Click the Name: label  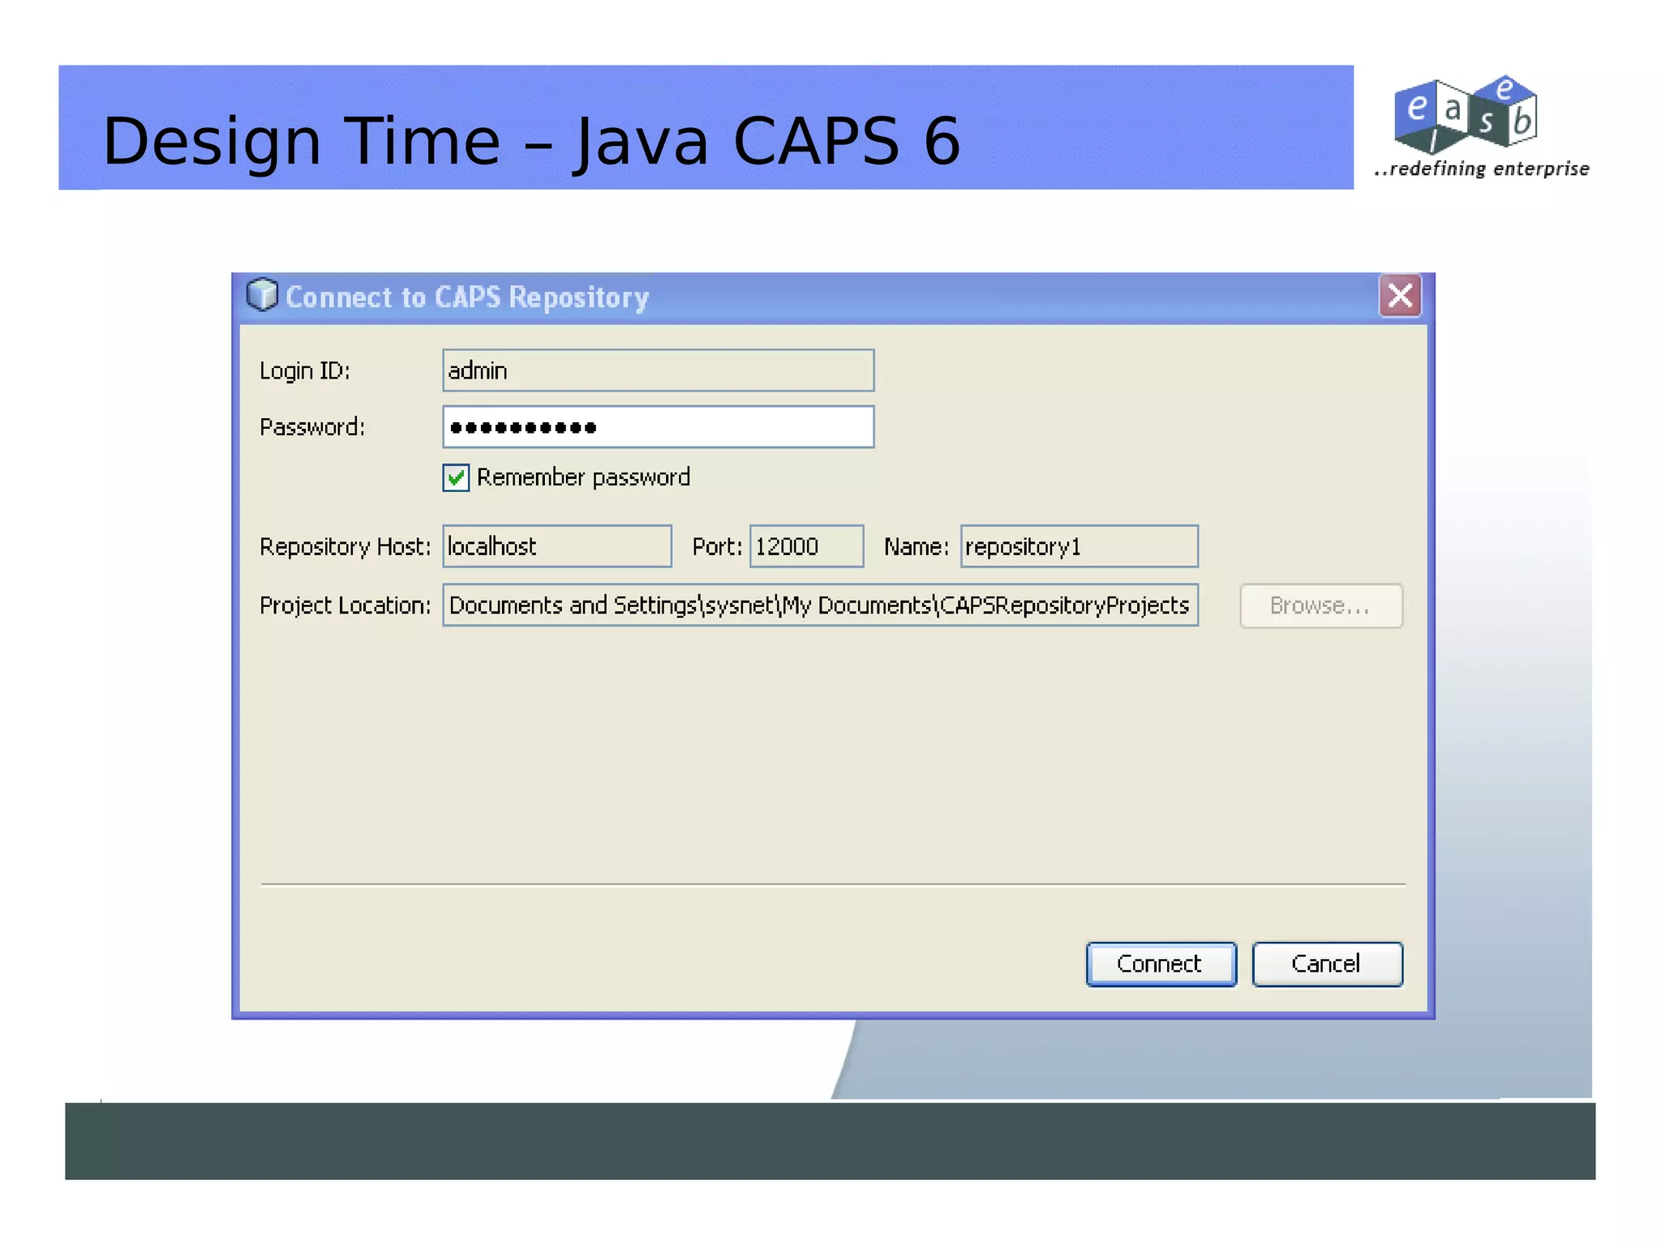click(x=916, y=547)
